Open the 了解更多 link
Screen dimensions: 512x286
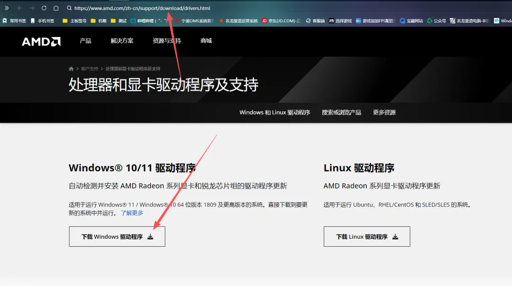(132, 213)
